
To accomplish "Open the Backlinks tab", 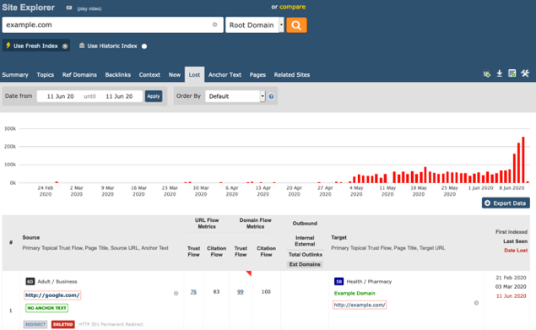I will [118, 74].
